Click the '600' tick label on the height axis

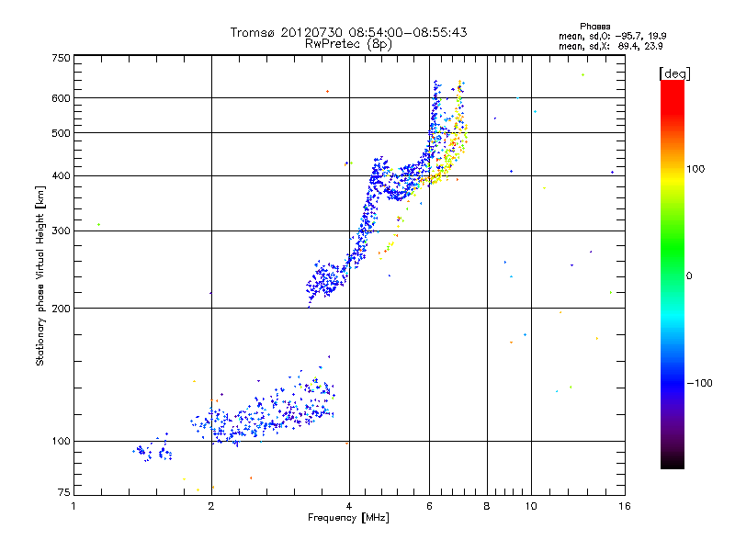[x=61, y=98]
